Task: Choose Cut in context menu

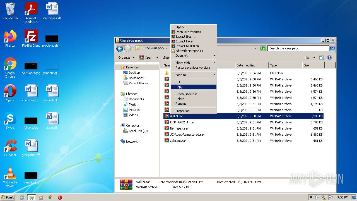Action: click(194, 82)
